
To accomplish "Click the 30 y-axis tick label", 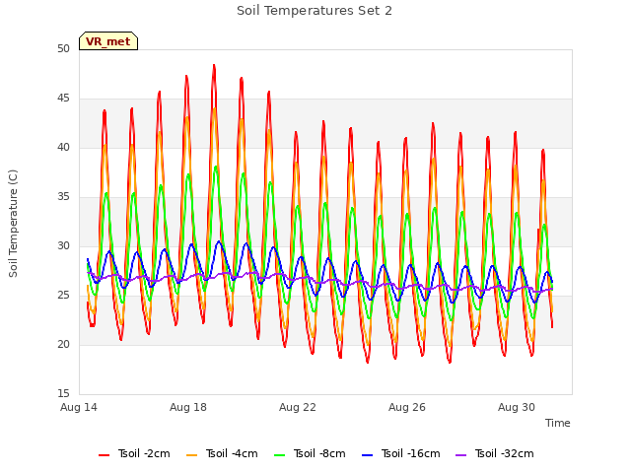I will (63, 245).
